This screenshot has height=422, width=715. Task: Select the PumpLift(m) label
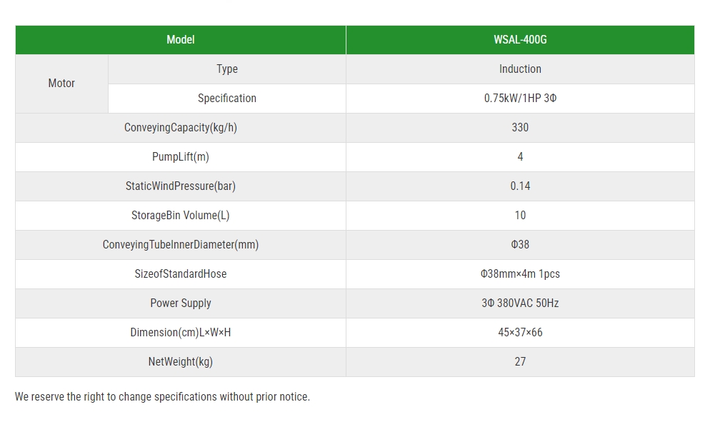(x=181, y=157)
